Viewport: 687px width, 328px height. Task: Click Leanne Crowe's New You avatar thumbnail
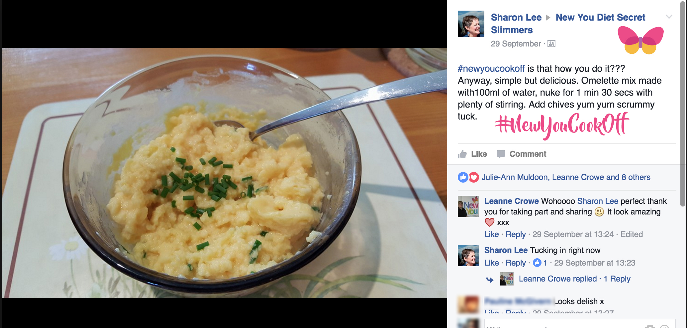pos(468,206)
